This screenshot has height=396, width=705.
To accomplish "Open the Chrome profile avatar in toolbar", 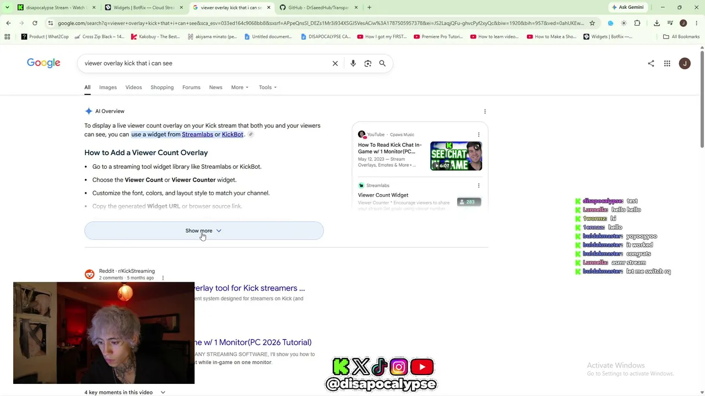I will pyautogui.click(x=683, y=23).
